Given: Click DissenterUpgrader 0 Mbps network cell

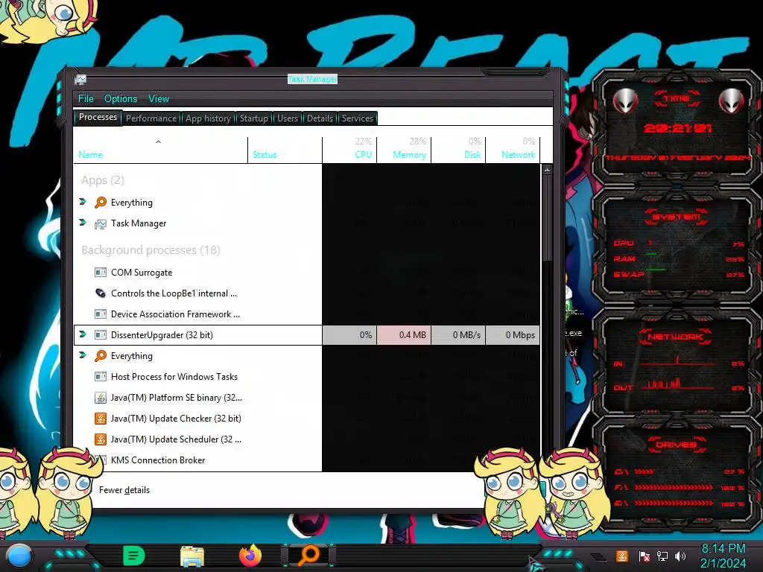Looking at the screenshot, I should (513, 334).
